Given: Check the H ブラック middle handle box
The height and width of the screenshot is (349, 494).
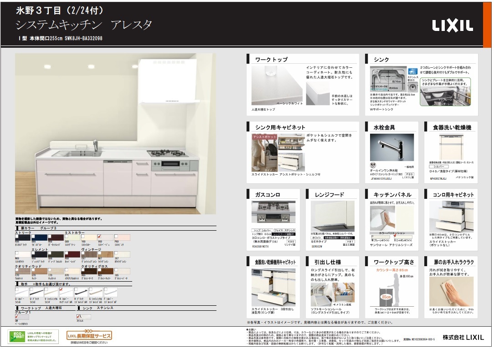Looking at the screenshot, I should click(x=76, y=289).
